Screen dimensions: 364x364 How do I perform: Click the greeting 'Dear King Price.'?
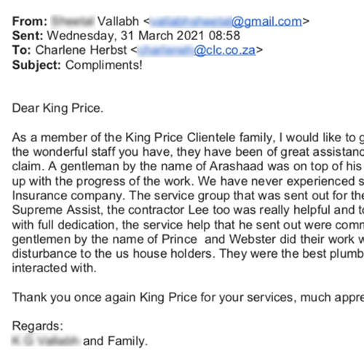click(58, 108)
